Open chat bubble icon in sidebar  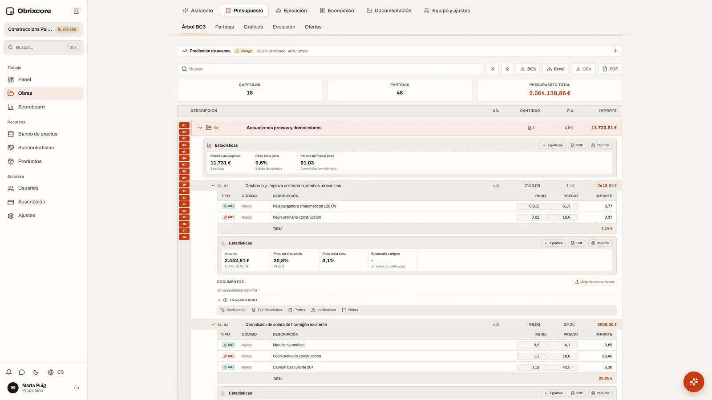point(22,372)
